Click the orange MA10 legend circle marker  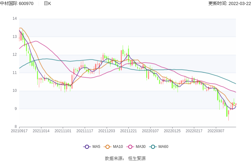108,147
